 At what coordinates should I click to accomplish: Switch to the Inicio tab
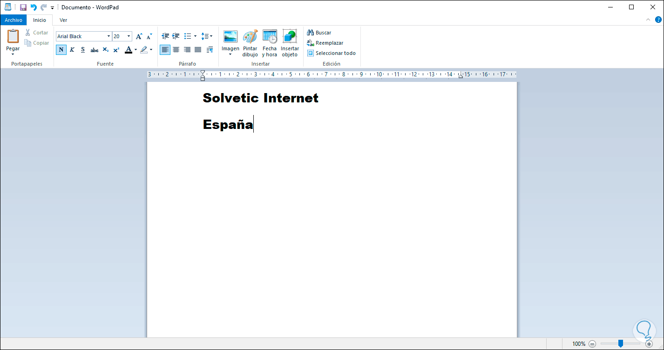pyautogui.click(x=40, y=20)
